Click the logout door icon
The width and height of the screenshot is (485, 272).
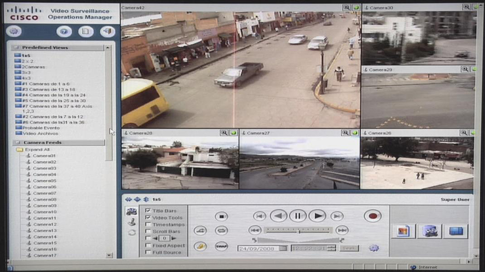pos(108,31)
